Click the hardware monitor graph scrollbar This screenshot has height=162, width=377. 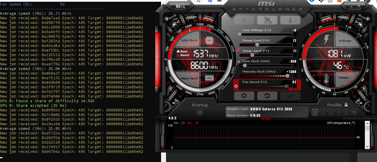[x=367, y=135]
